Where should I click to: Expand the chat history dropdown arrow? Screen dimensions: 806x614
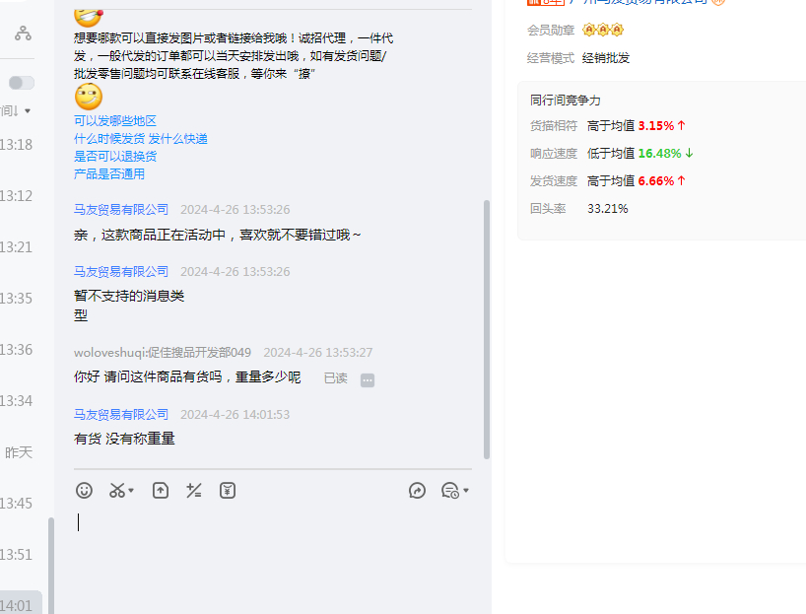tap(466, 491)
